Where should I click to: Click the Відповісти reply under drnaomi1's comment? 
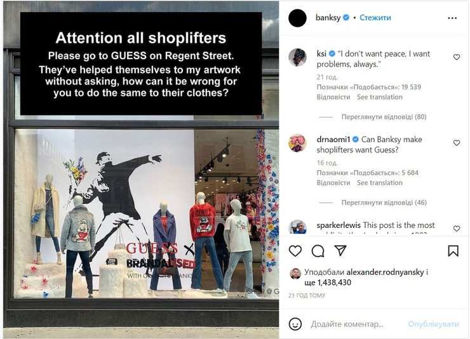(x=333, y=183)
